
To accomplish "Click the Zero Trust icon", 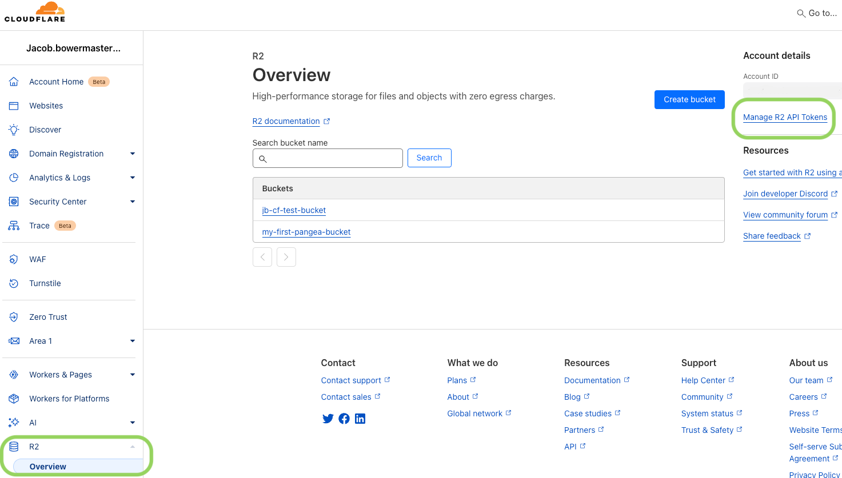I will (x=14, y=317).
